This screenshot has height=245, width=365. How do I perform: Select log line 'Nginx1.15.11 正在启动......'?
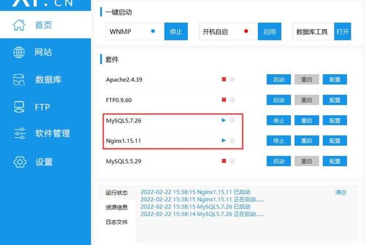tap(202, 200)
